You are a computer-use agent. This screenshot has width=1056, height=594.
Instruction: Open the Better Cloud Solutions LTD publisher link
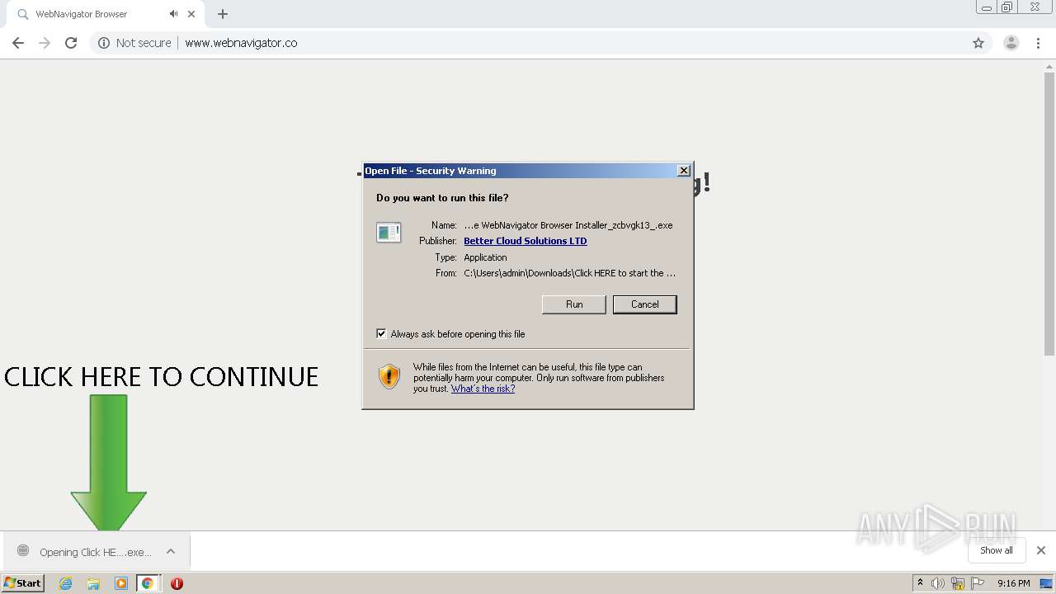pyautogui.click(x=526, y=241)
